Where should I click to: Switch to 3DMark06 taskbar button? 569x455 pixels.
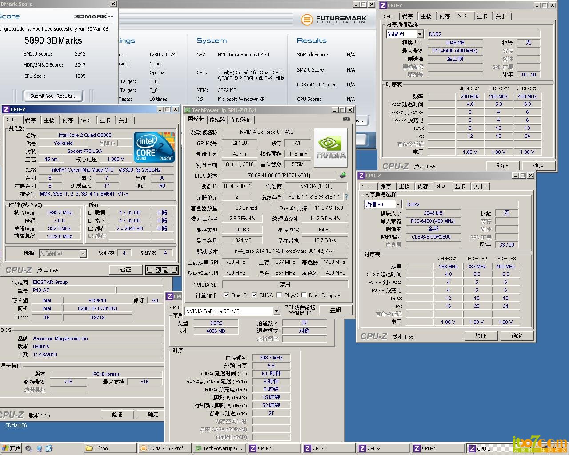[x=165, y=448]
